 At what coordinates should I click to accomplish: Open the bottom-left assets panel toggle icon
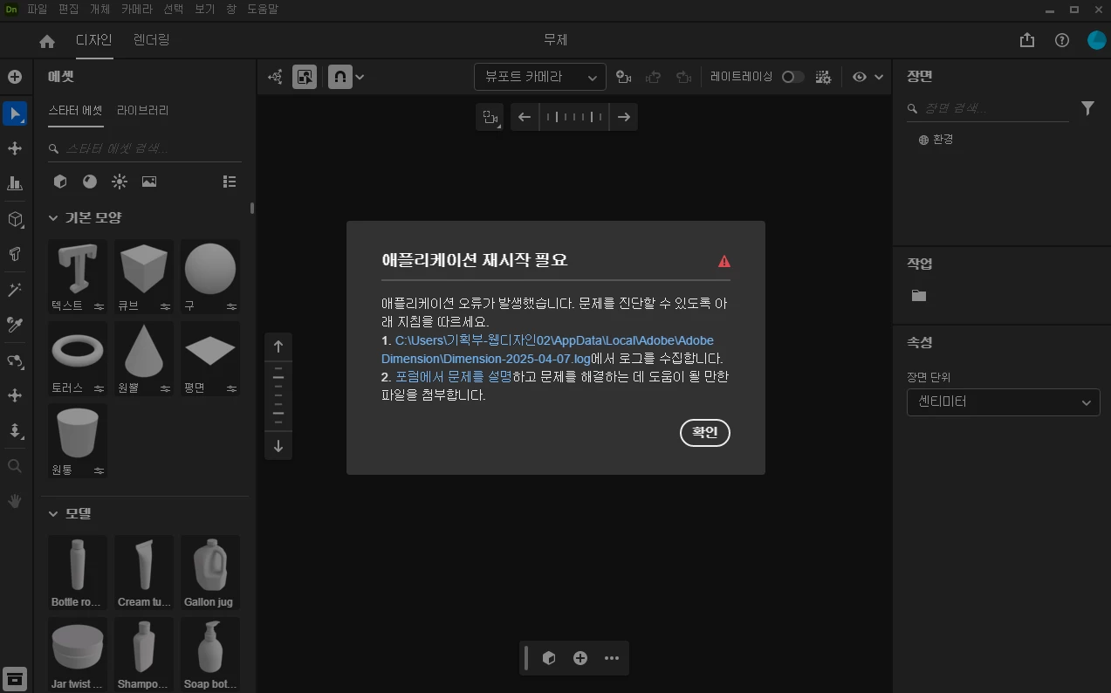pos(15,678)
